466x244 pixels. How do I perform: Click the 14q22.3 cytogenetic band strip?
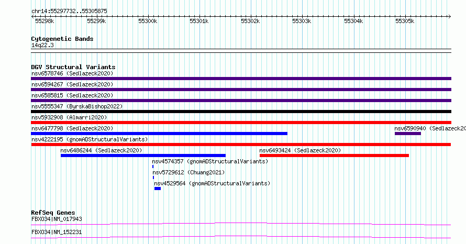(241, 51)
